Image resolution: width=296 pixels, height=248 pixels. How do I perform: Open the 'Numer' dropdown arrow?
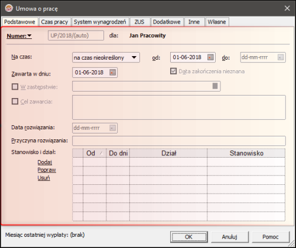(30, 35)
